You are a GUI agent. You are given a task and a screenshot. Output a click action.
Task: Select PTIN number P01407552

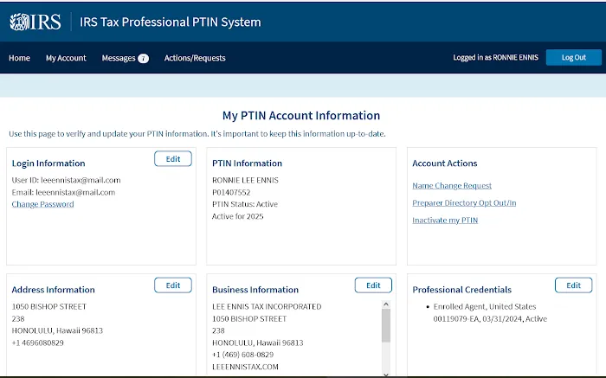coord(231,192)
